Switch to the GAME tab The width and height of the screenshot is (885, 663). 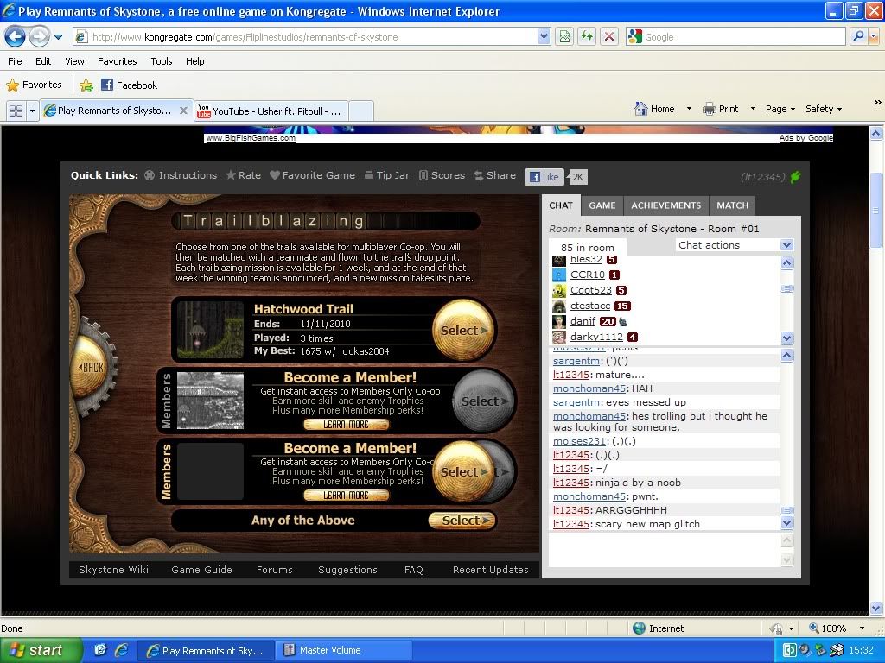point(602,205)
